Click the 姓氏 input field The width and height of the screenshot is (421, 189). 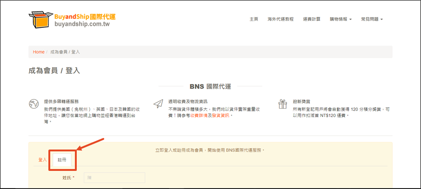114,178
